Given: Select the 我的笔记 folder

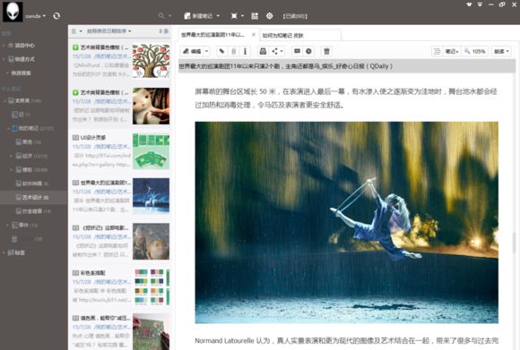Looking at the screenshot, I should [x=32, y=128].
